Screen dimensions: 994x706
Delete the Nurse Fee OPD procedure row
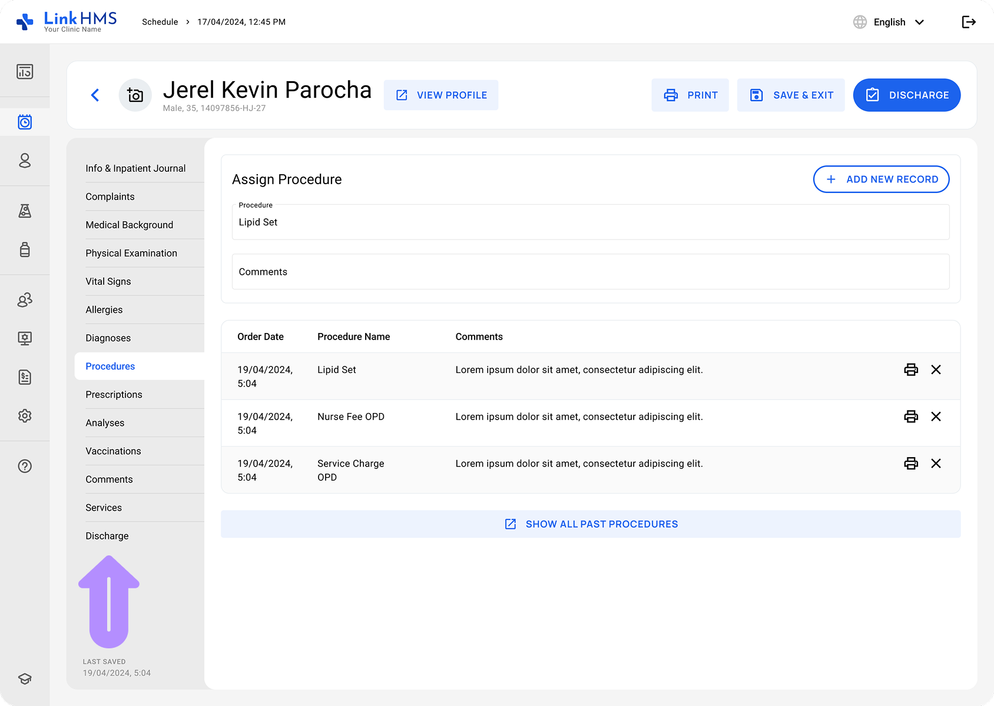pyautogui.click(x=936, y=417)
